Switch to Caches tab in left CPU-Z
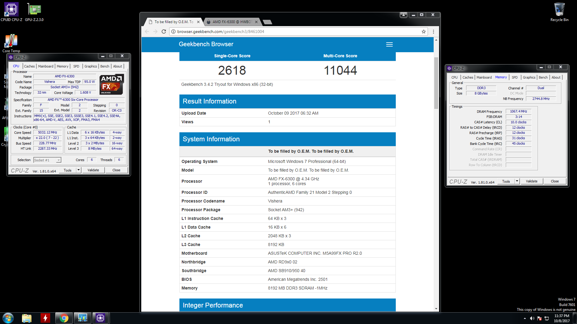Image resolution: width=577 pixels, height=324 pixels. pos(29,66)
